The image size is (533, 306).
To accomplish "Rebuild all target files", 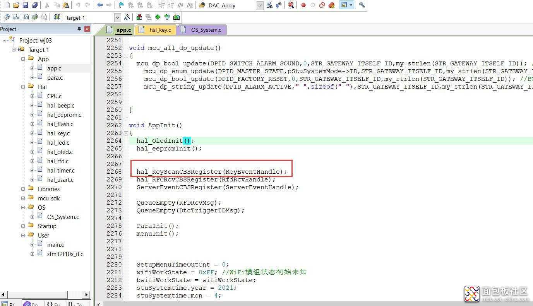I will pos(26,17).
